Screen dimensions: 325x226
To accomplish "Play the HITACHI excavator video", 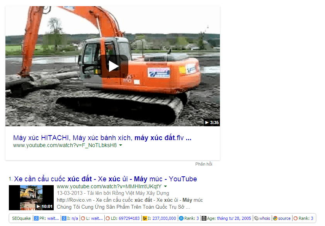I will tap(113, 66).
